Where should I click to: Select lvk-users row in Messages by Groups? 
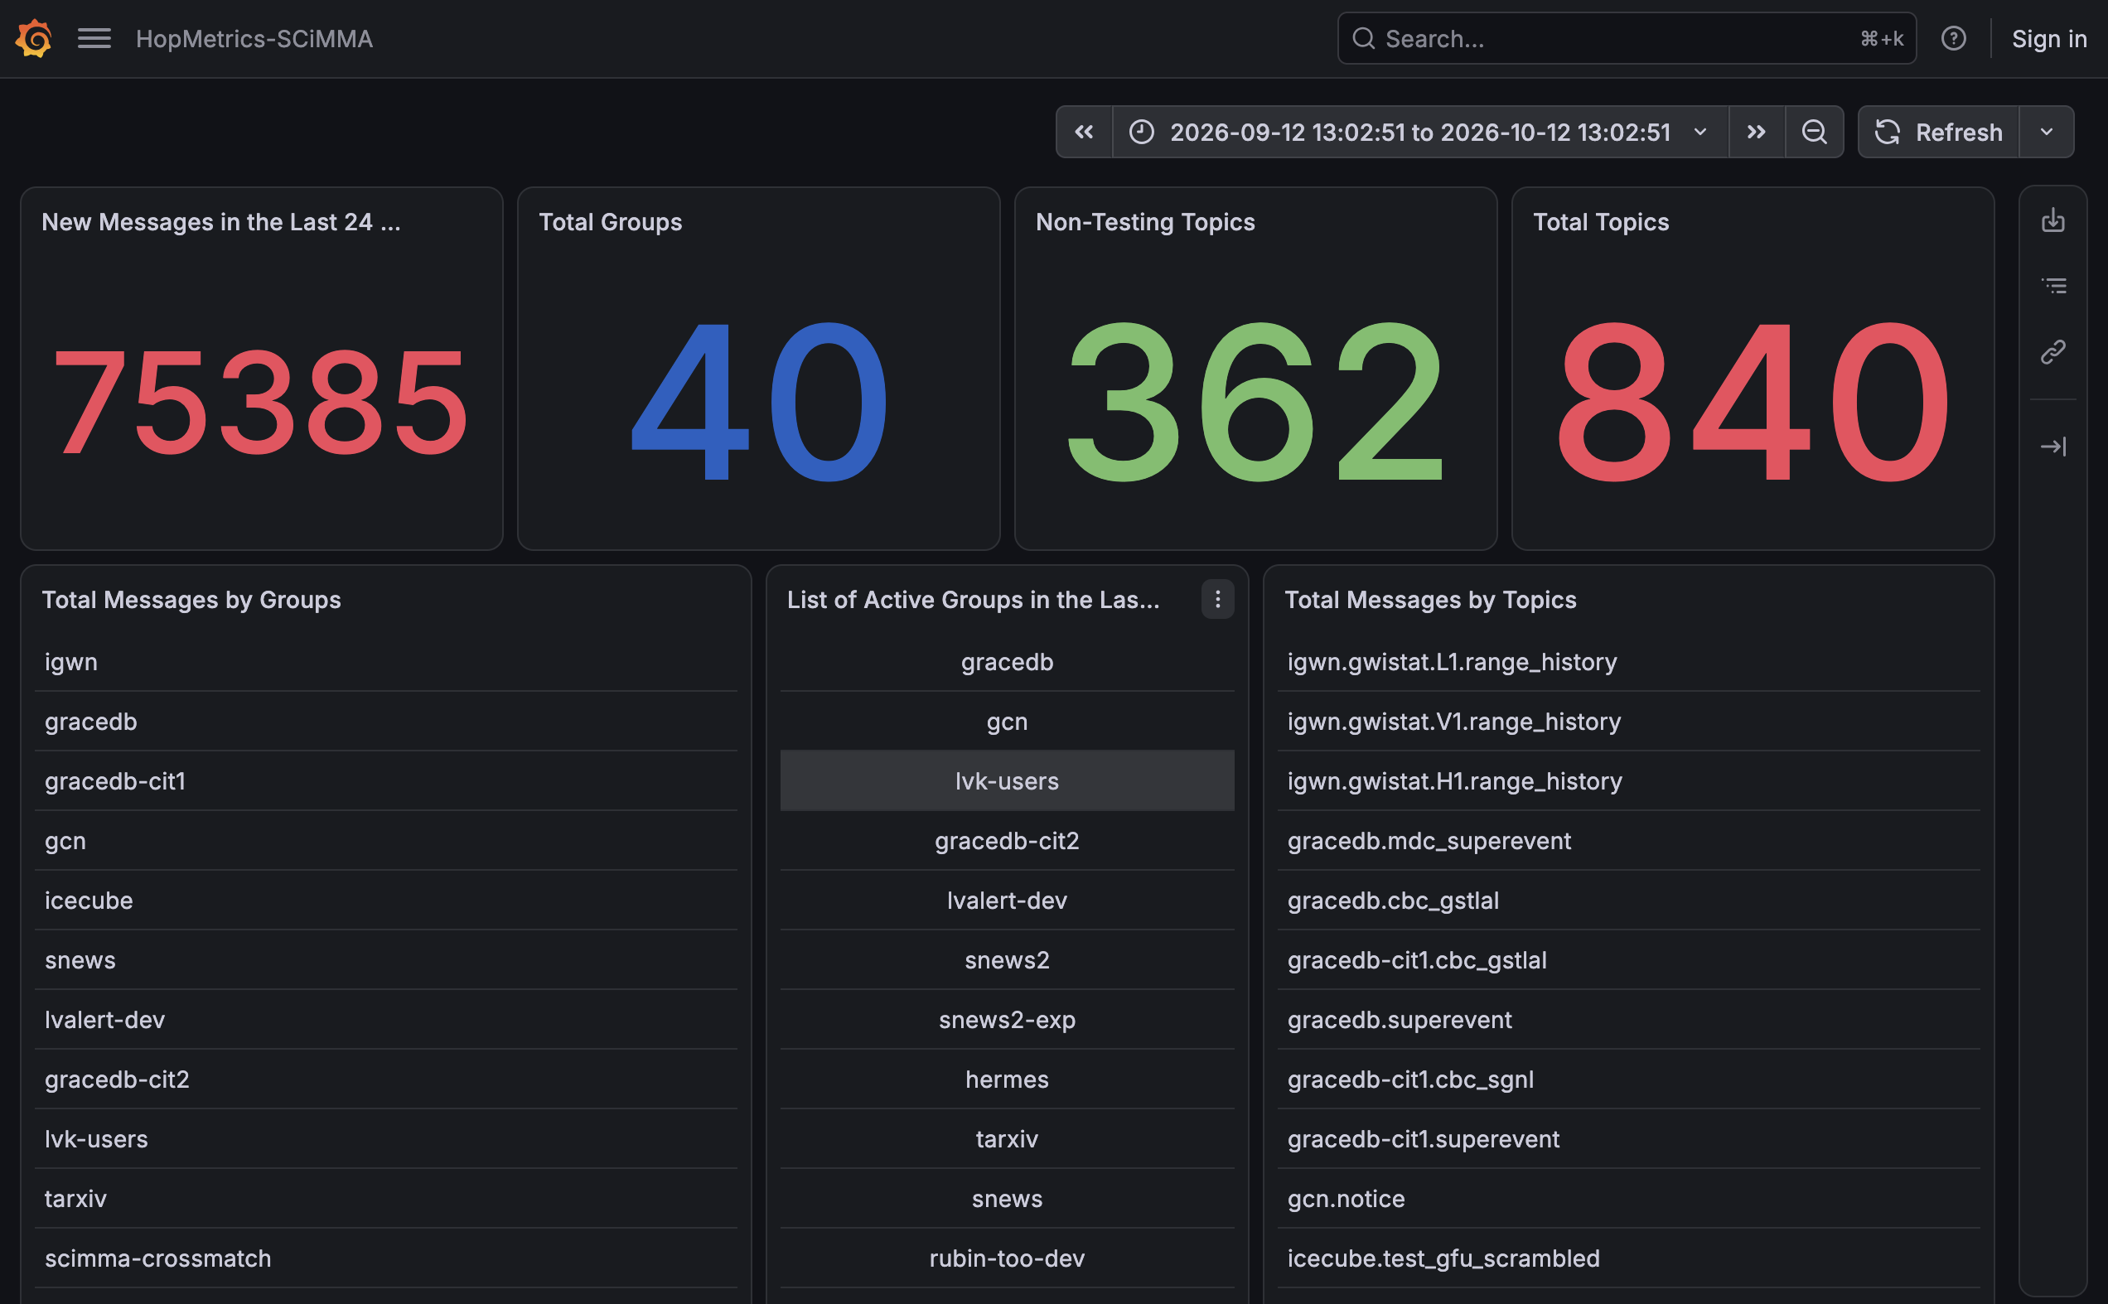(x=385, y=1138)
